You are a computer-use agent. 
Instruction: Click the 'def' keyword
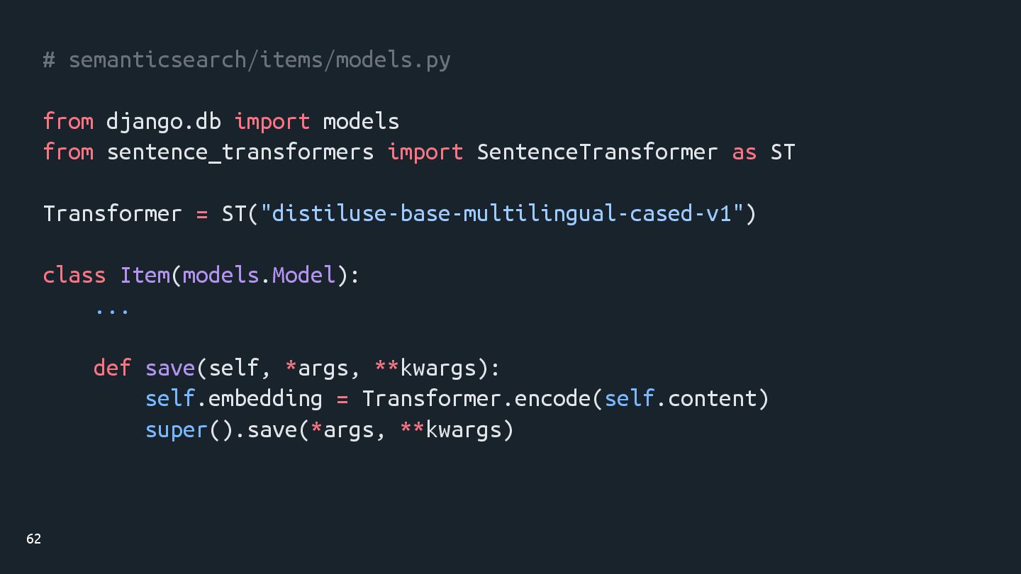click(112, 368)
